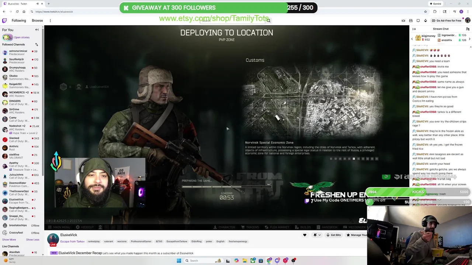Open ElusiveVick channel avatar
This screenshot has width=472, height=265.
coord(53,239)
